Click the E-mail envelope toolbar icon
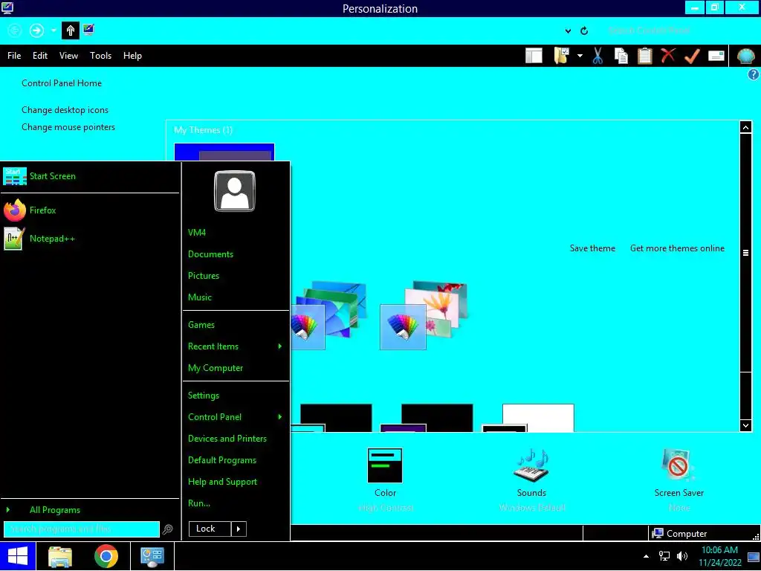The width and height of the screenshot is (761, 571). point(716,56)
